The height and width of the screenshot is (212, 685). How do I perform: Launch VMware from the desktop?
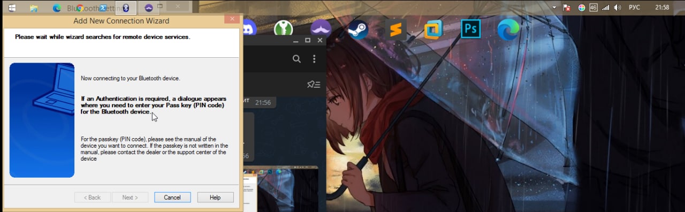point(433,29)
